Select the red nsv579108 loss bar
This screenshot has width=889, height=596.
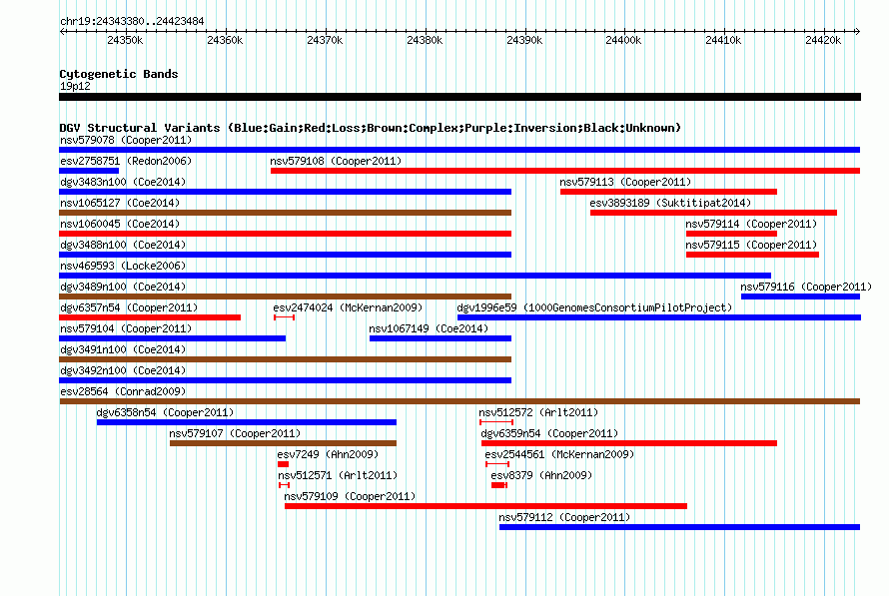pyautogui.click(x=565, y=171)
